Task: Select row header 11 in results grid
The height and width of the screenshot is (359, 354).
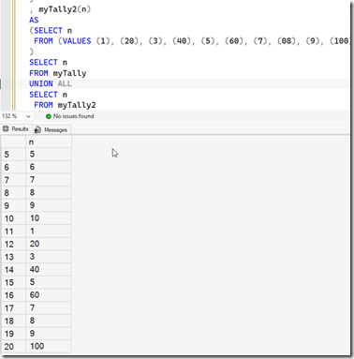Action: click(13, 232)
